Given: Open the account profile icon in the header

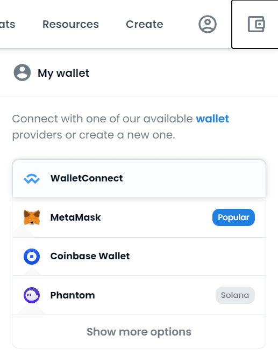Looking at the screenshot, I should point(208,24).
